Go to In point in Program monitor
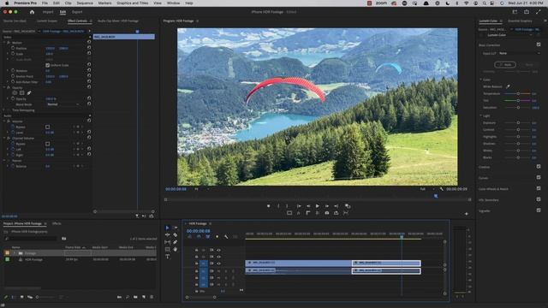The height and width of the screenshot is (308, 548). point(299,206)
